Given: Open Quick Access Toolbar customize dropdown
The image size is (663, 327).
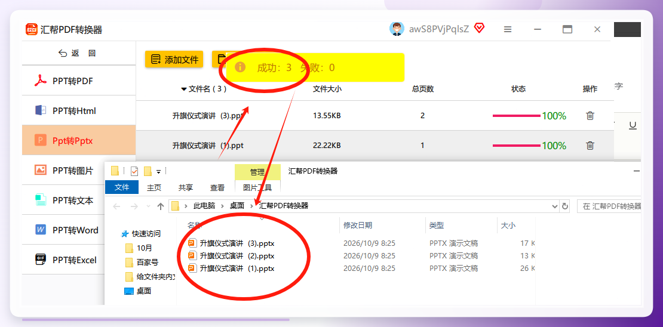Looking at the screenshot, I should 158,171.
